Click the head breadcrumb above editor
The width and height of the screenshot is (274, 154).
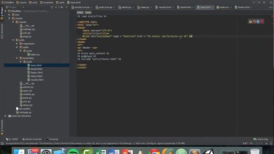(88, 12)
